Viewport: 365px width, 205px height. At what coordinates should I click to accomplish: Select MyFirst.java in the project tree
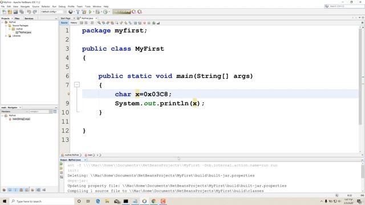click(25, 32)
